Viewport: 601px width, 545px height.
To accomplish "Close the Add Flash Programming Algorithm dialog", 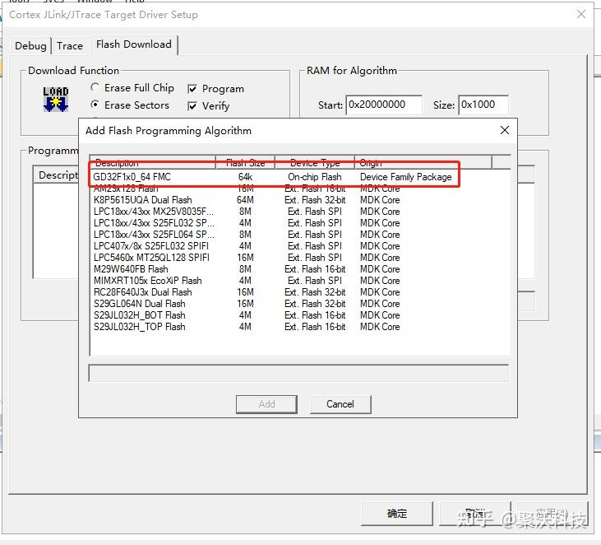I will point(505,130).
